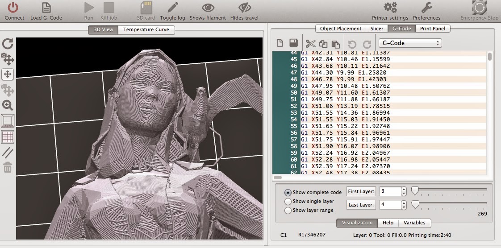
Task: Adjust the First Layer stepper arrows
Action: click(404, 191)
